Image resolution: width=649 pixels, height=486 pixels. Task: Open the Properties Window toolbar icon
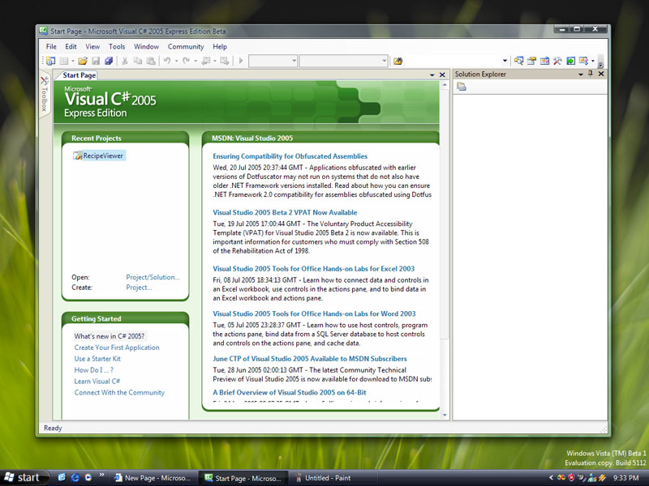[531, 62]
